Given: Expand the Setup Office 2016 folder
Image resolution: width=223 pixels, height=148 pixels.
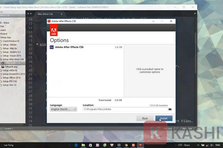Looking at the screenshot, I should (x=12, y=78).
